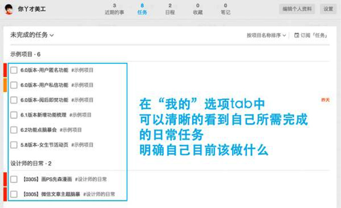Check the 6.0版本-用户私信功能 task checkbox
The width and height of the screenshot is (341, 208).
14,85
